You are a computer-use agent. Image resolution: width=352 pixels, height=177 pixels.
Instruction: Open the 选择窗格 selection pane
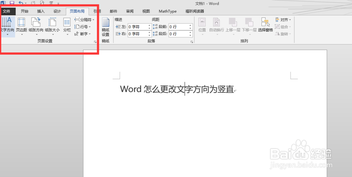click(265, 25)
